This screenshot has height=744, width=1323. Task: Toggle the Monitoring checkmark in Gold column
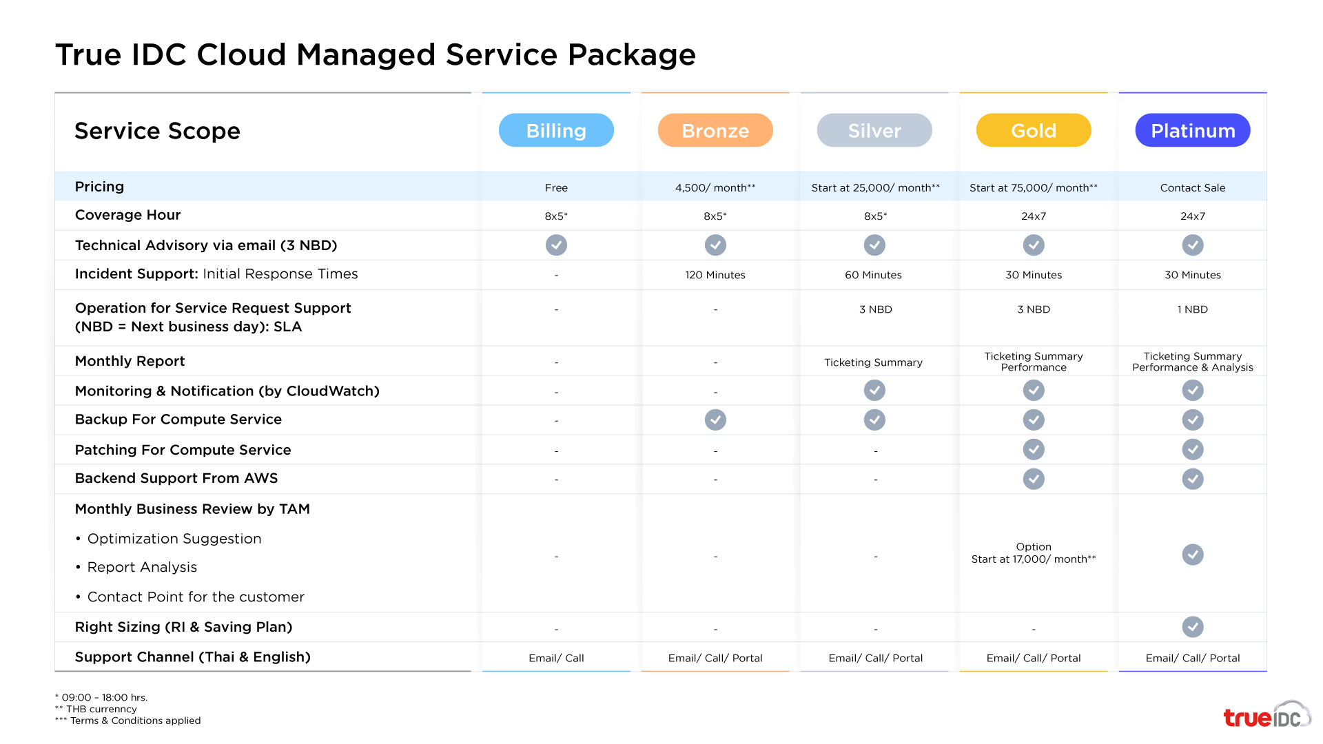pyautogui.click(x=1033, y=390)
